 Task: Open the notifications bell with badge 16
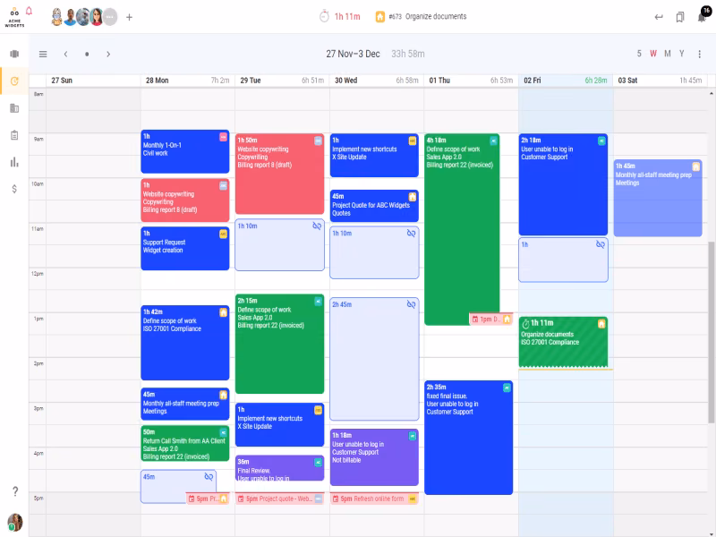pos(703,17)
